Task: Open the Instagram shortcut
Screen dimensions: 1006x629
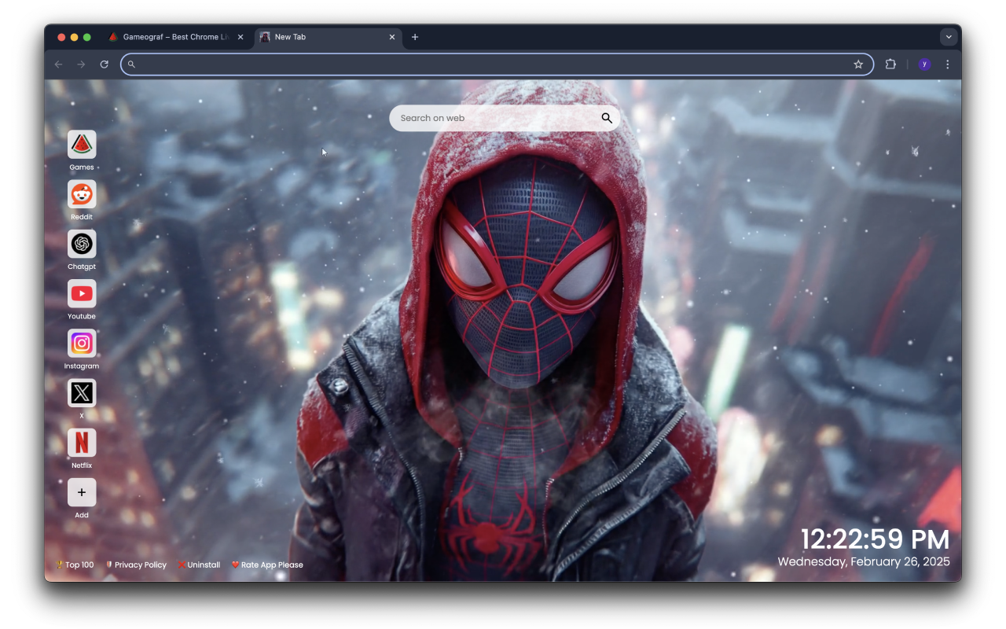Action: point(82,344)
